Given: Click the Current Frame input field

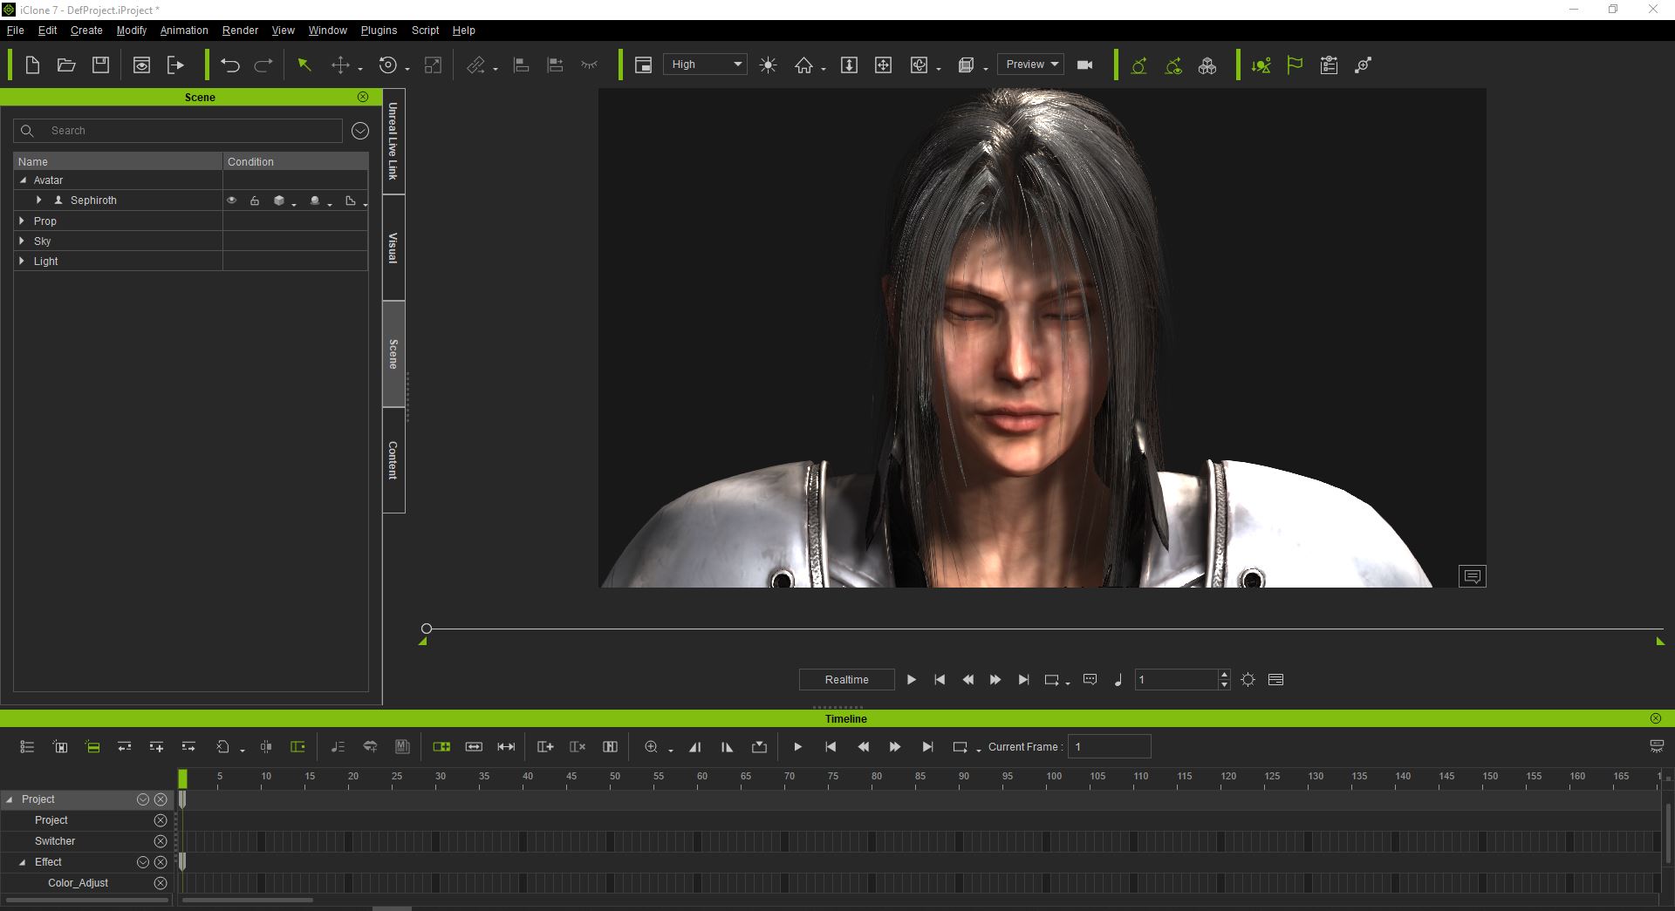Looking at the screenshot, I should (x=1110, y=747).
